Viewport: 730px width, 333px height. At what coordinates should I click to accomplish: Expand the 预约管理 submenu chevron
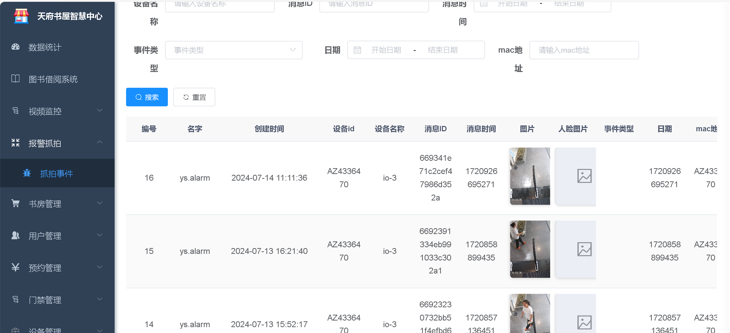(x=100, y=267)
